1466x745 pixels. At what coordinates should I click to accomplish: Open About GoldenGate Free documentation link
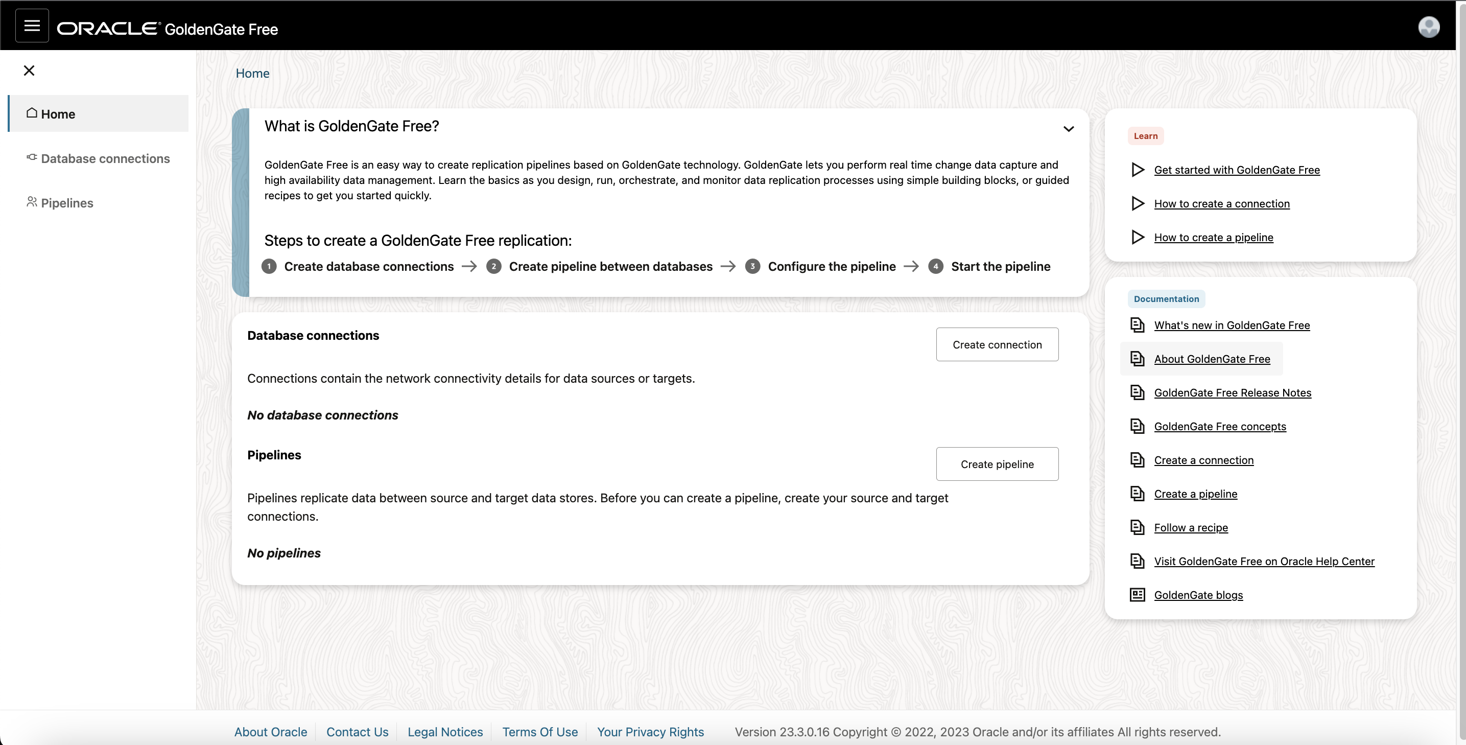coord(1212,359)
